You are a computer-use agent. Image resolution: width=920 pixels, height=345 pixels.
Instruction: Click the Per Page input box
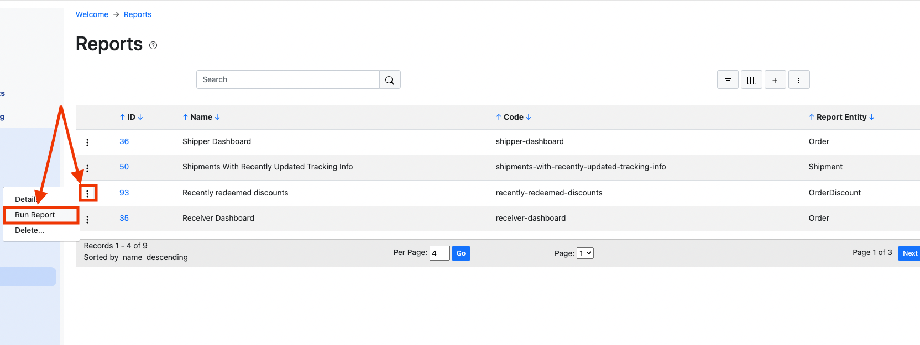click(440, 253)
